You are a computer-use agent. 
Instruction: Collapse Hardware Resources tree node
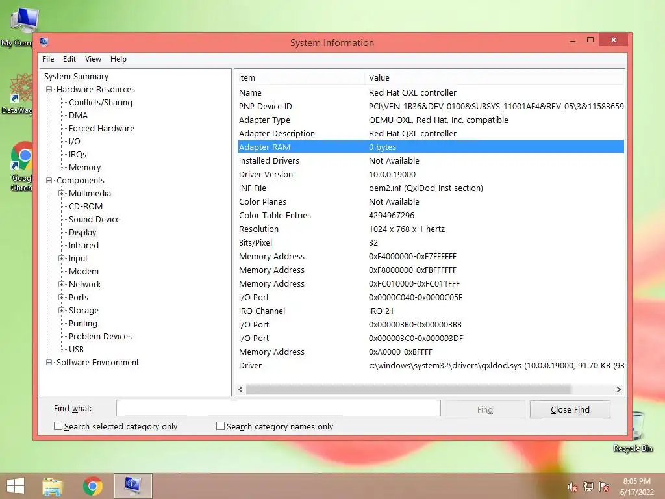tap(49, 90)
